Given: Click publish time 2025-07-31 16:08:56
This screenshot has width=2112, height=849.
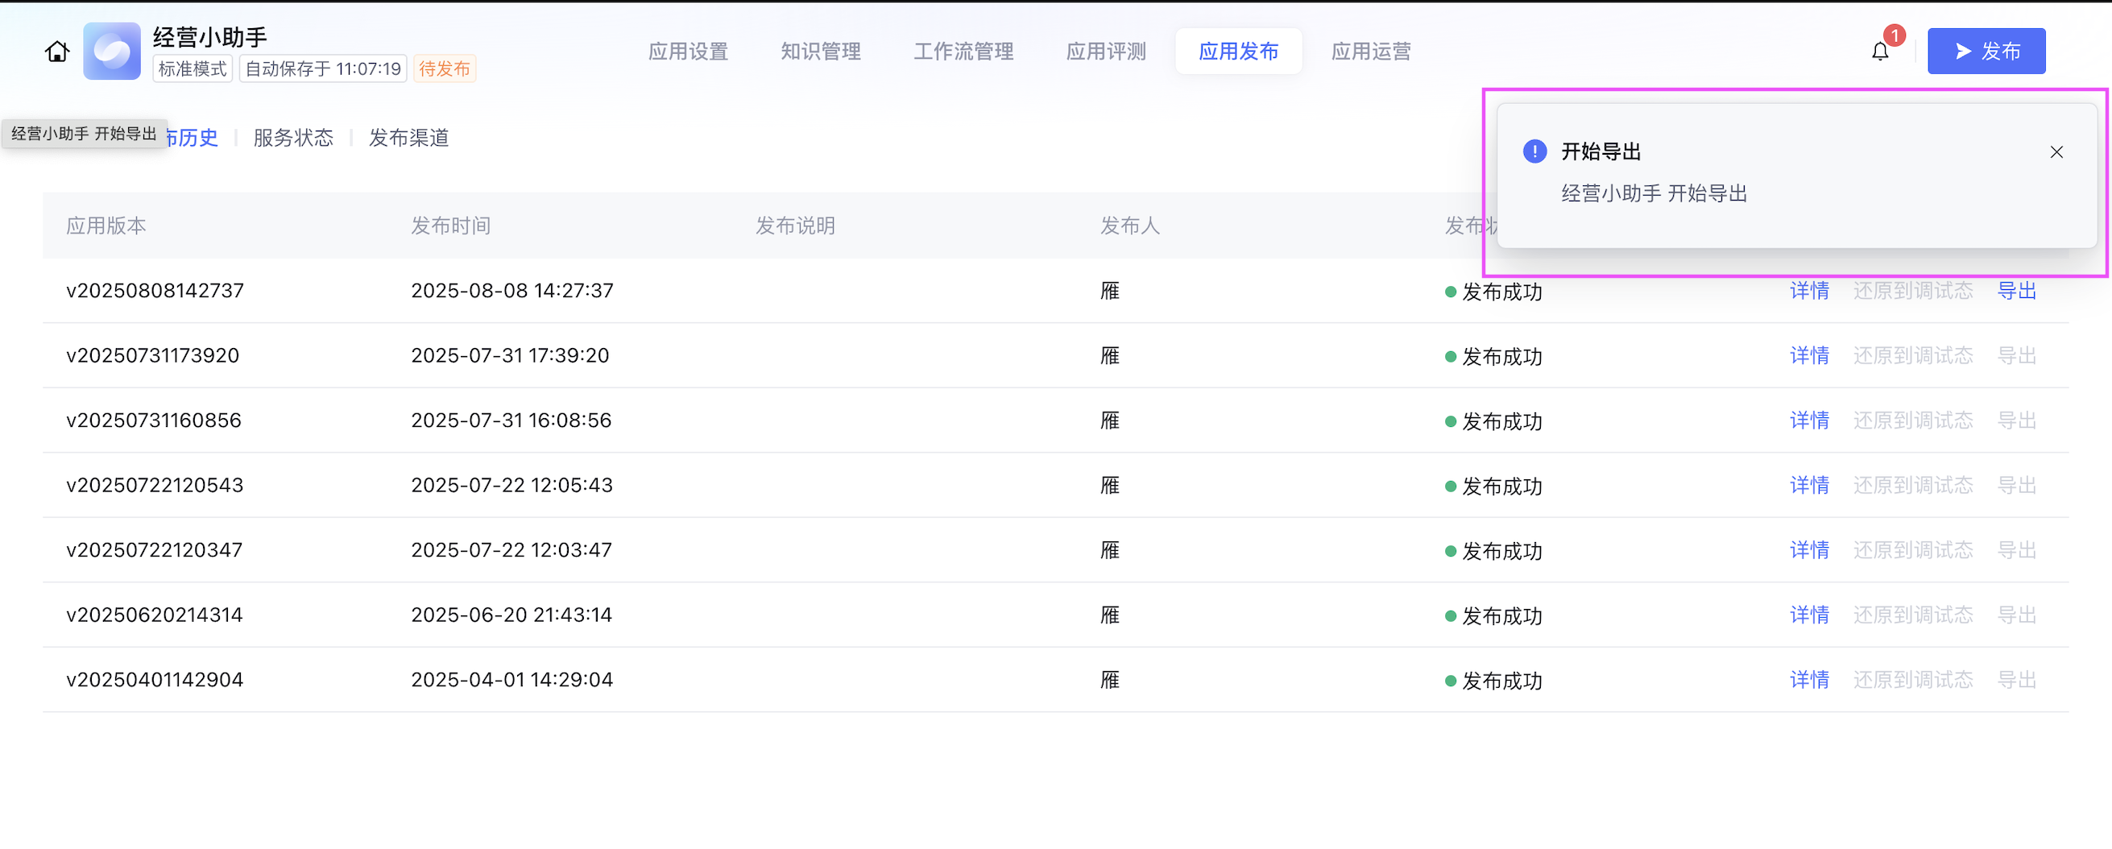Looking at the screenshot, I should point(511,420).
